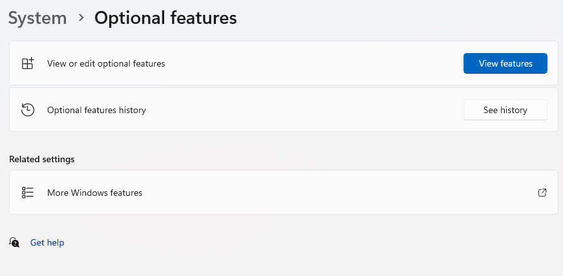Select the More Windows features text
Image resolution: width=563 pixels, height=276 pixels.
tap(94, 193)
